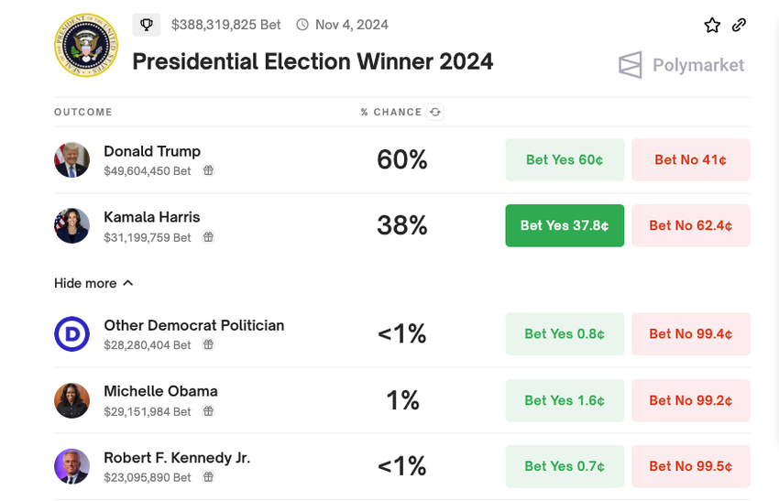Click the presidential seal market image
Image resolution: width=779 pixels, height=501 pixels.
(x=85, y=45)
